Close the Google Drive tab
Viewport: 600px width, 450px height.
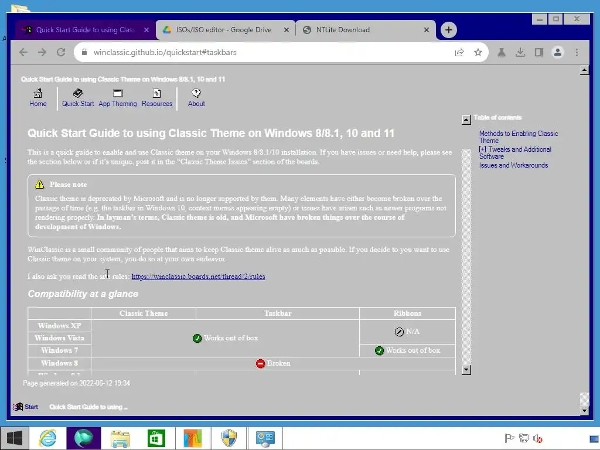pyautogui.click(x=286, y=30)
